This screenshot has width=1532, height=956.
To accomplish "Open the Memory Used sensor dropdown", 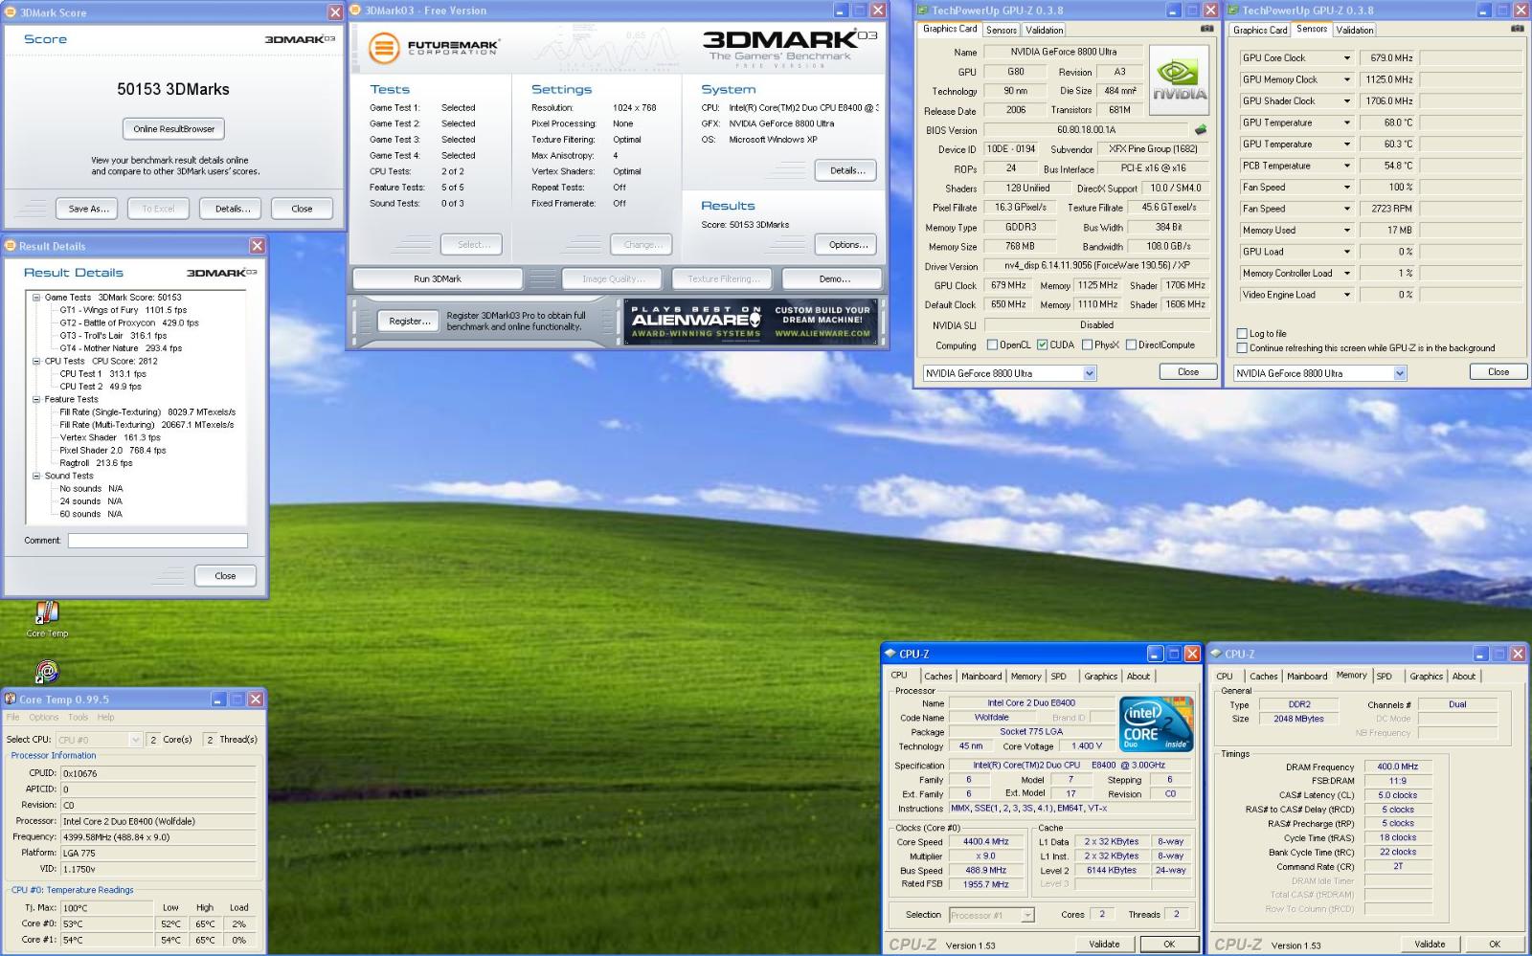I will (x=1346, y=231).
